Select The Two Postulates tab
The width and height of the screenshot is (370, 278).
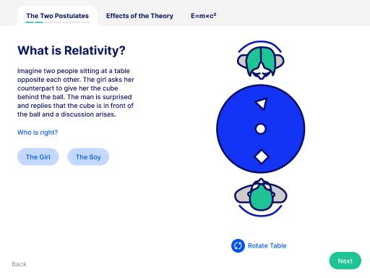[58, 16]
